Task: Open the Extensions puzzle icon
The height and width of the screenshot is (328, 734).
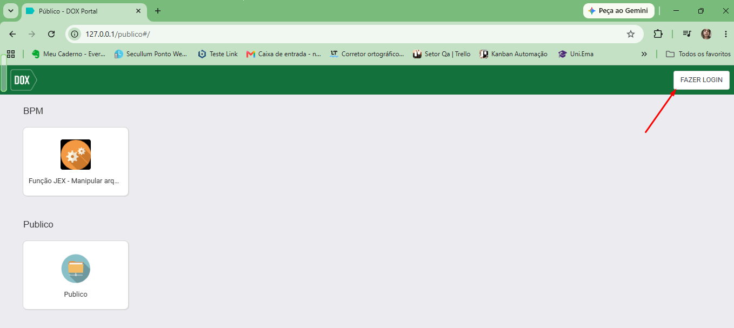Action: click(x=658, y=34)
